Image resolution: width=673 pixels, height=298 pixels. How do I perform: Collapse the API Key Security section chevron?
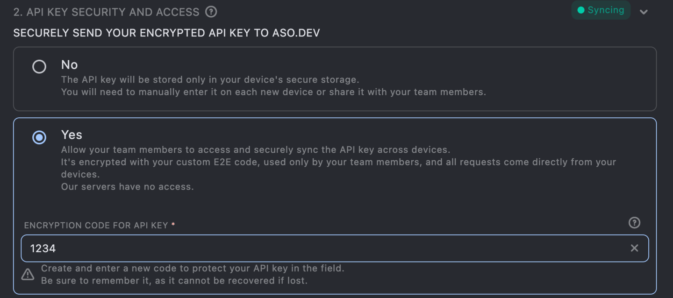(x=644, y=12)
